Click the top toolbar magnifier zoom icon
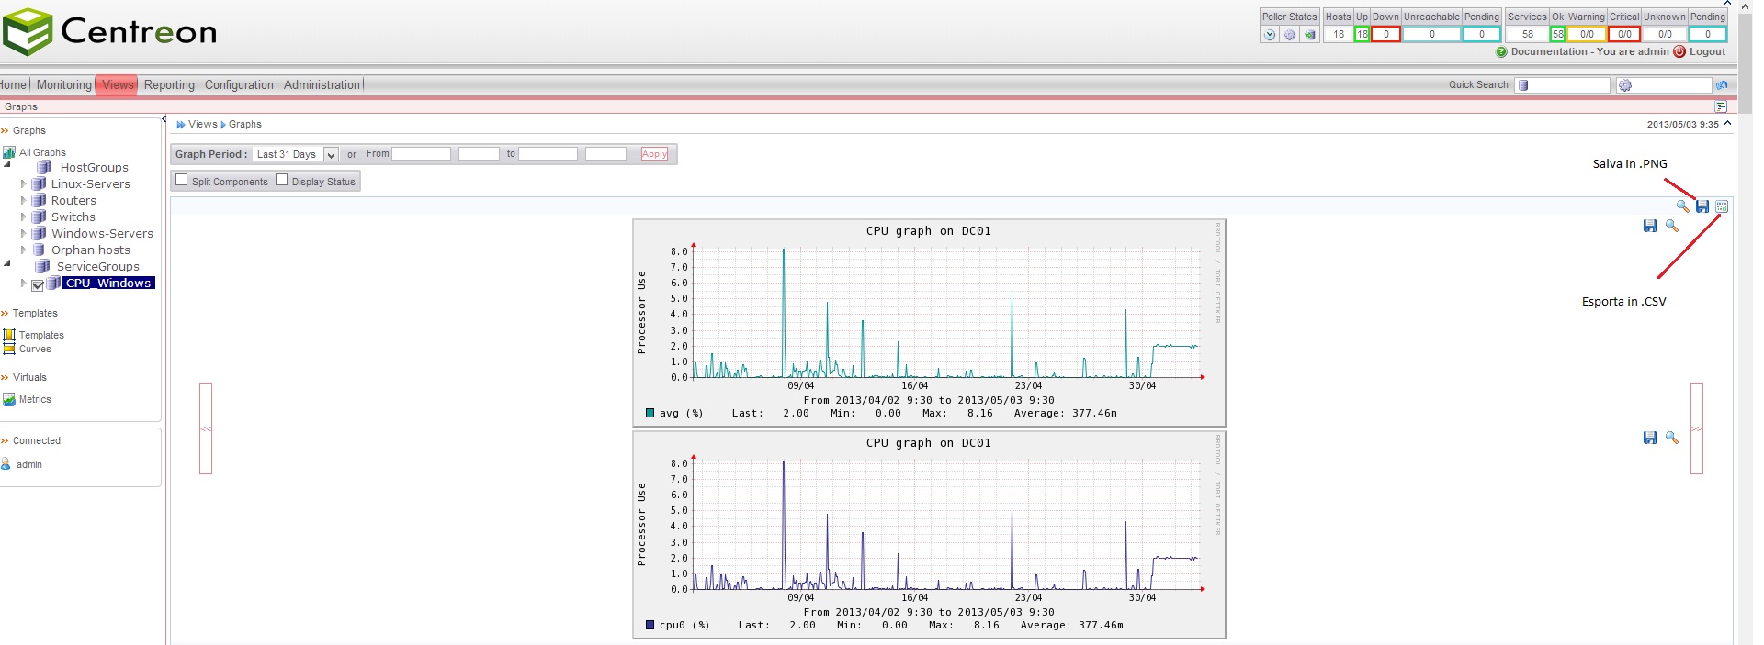Screen dimensions: 1764x645 1683,206
